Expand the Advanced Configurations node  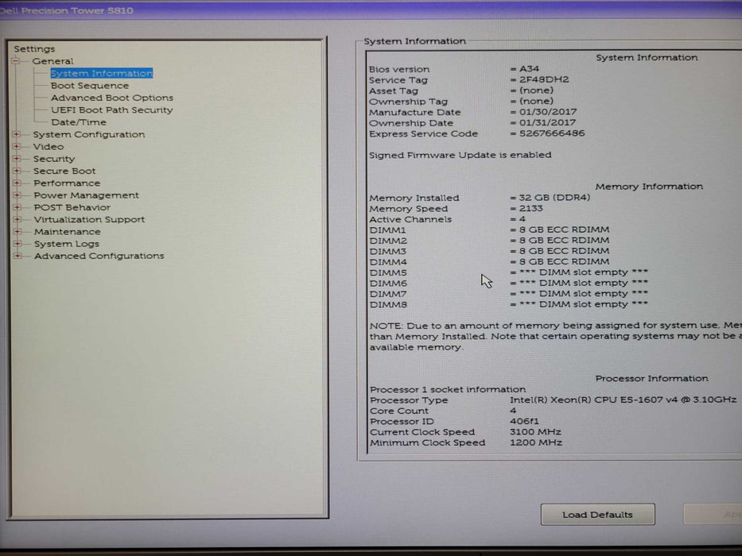(x=17, y=256)
